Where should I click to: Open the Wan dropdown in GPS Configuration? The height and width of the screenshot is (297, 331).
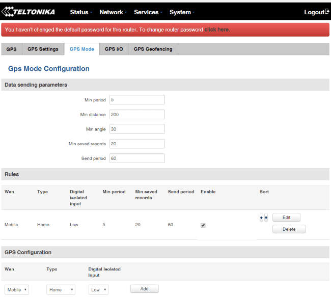pyautogui.click(x=17, y=289)
